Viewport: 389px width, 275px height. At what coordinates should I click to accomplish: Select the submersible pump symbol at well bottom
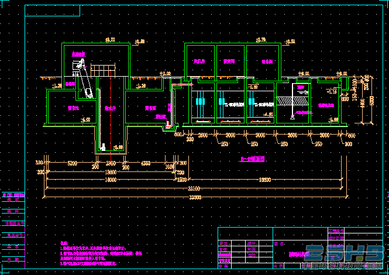pos(102,147)
